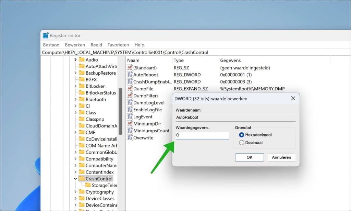351x211 pixels.
Task: Open the Favorieten menu
Action: click(118, 45)
